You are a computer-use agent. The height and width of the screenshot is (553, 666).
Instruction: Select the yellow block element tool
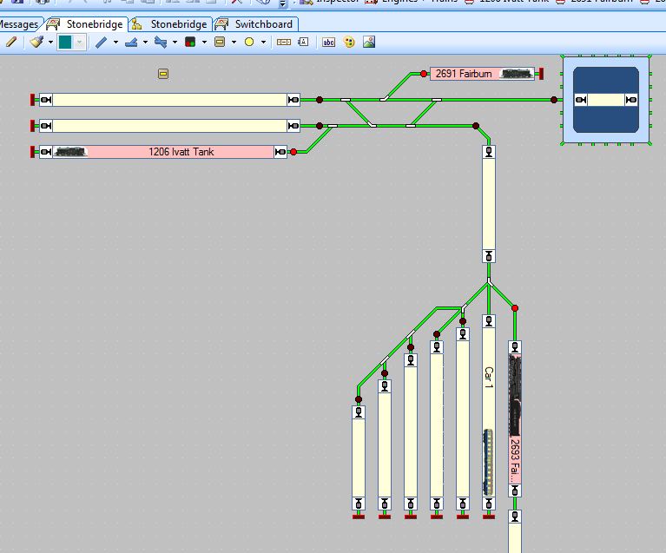coord(220,42)
